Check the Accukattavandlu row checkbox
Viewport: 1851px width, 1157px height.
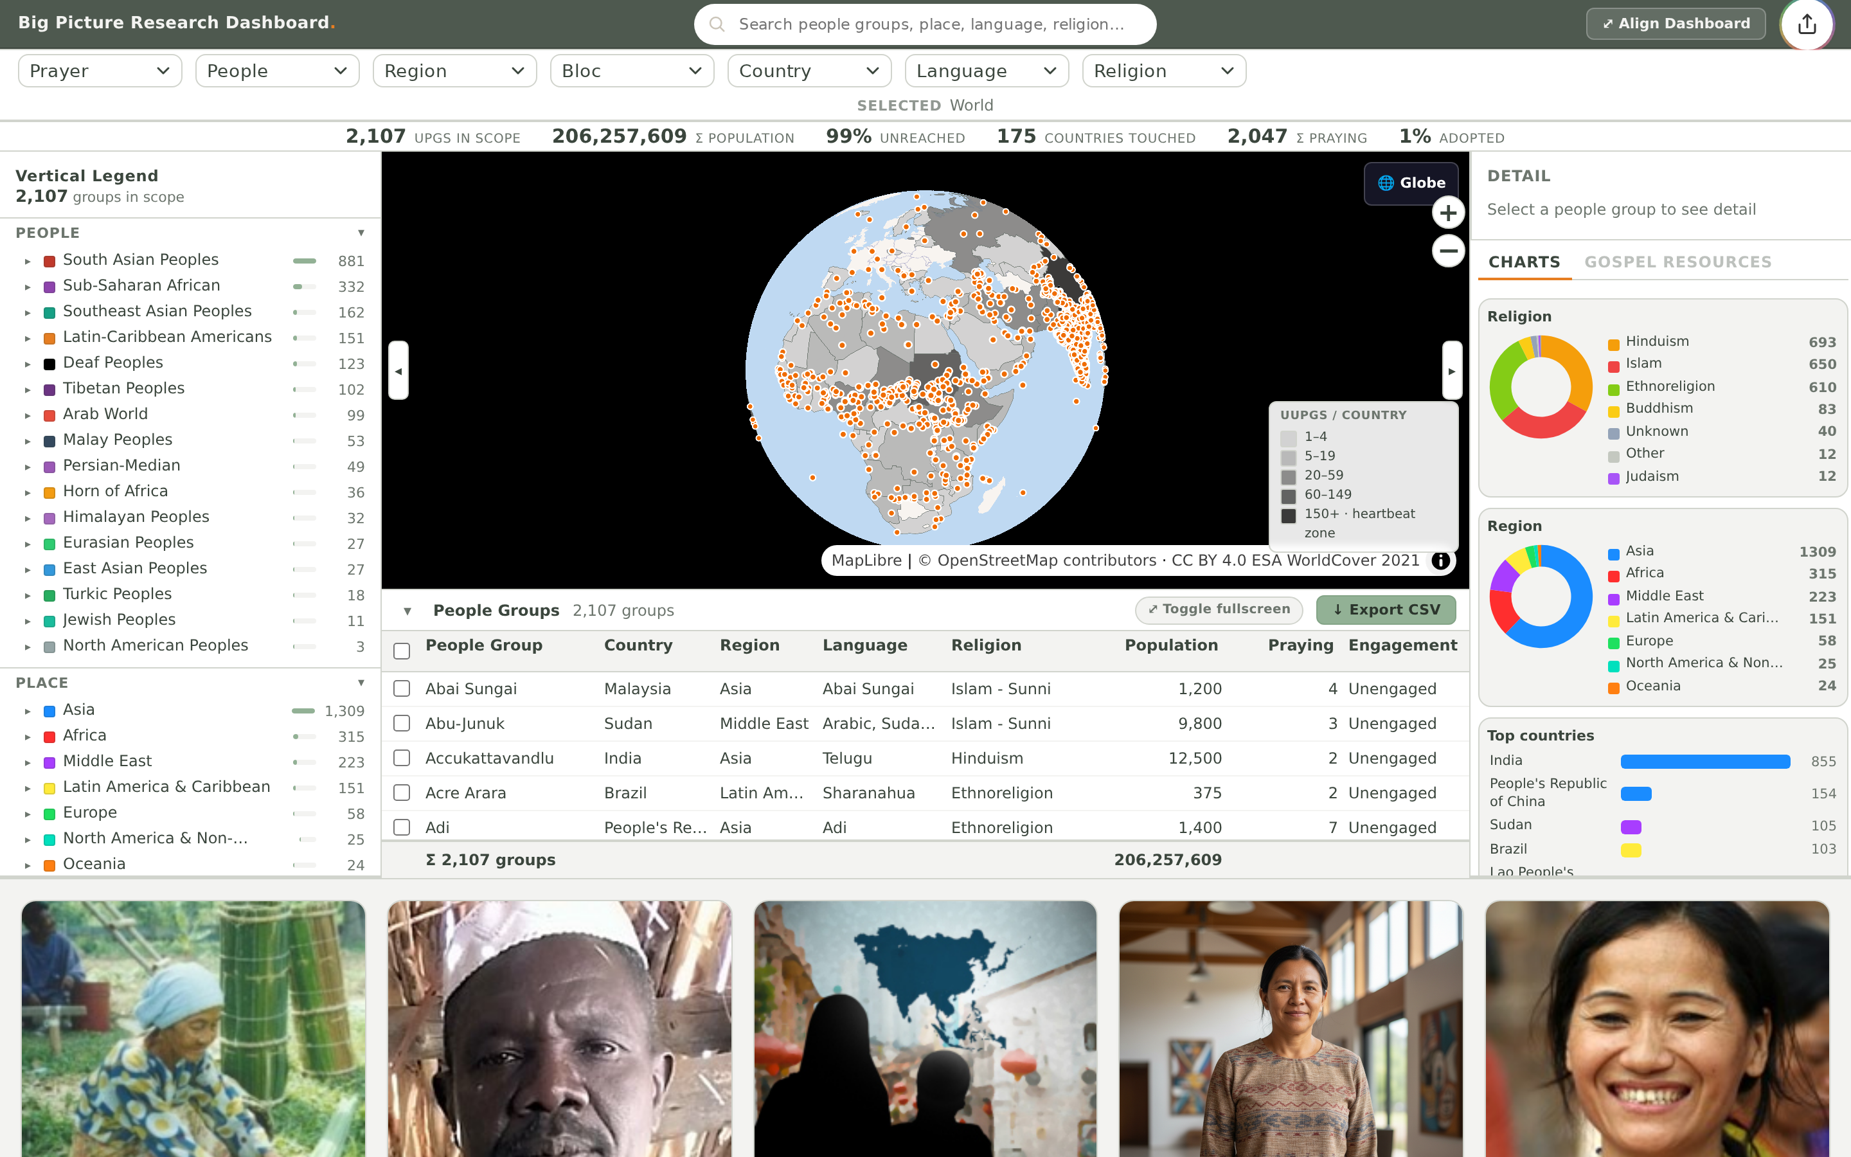[x=402, y=758]
